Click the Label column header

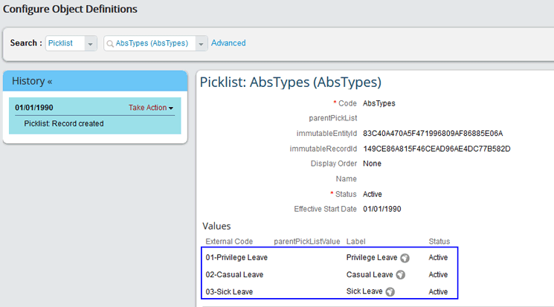pyautogui.click(x=356, y=242)
